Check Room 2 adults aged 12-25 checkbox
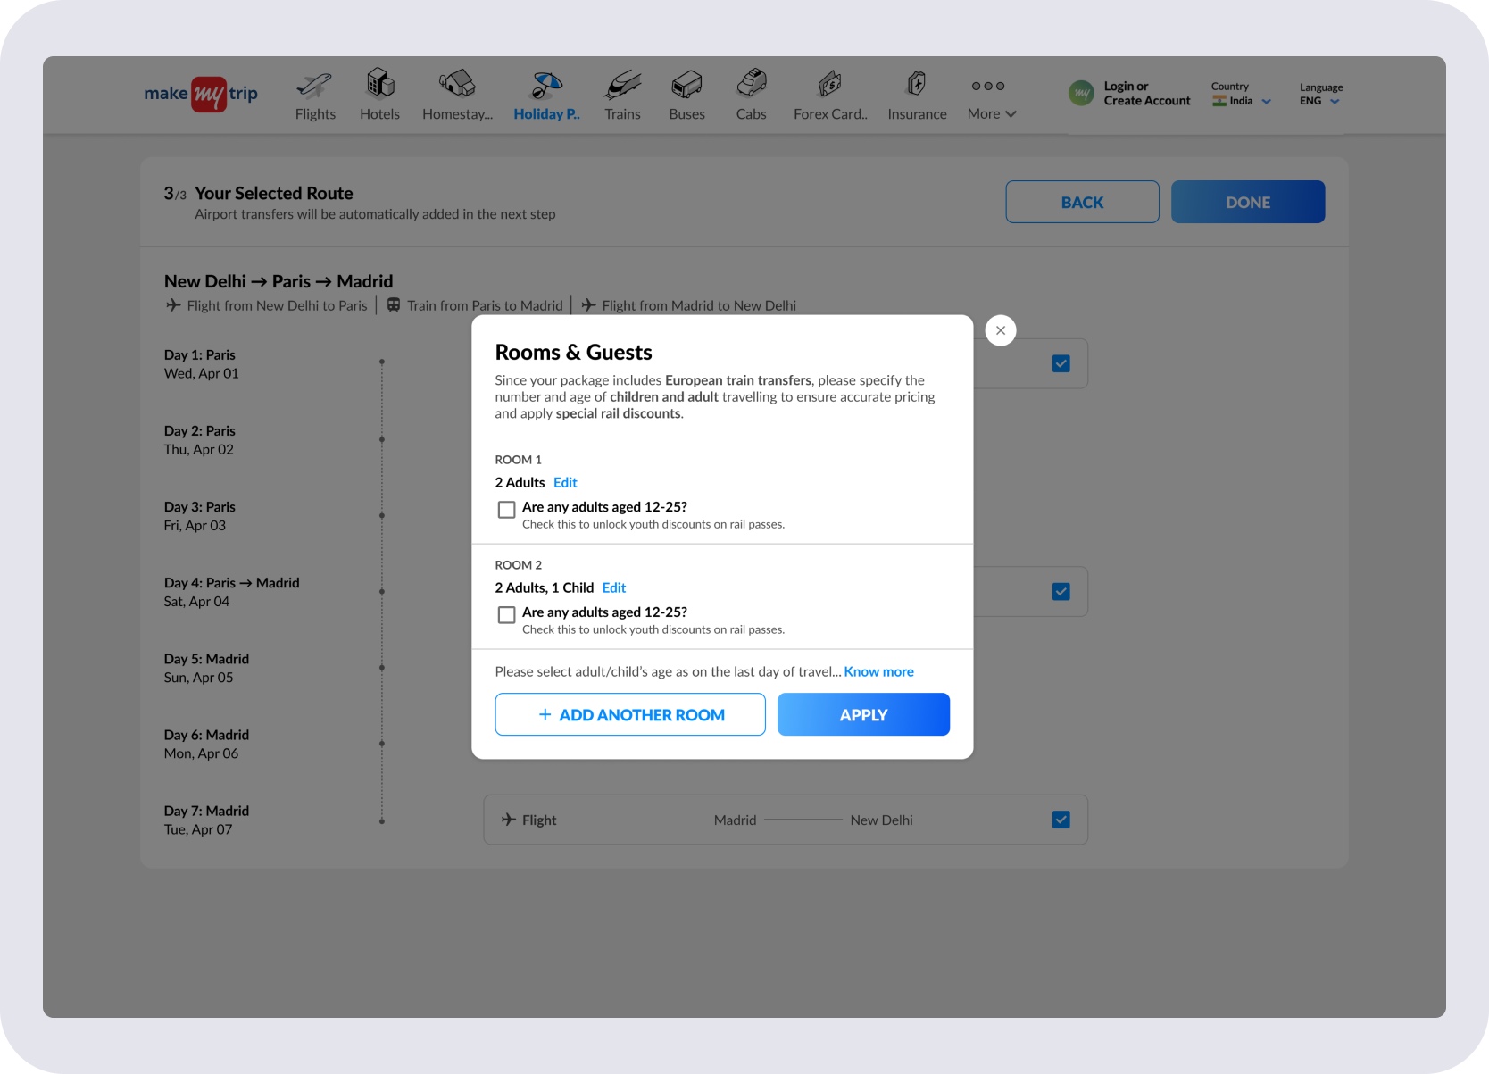 point(506,615)
